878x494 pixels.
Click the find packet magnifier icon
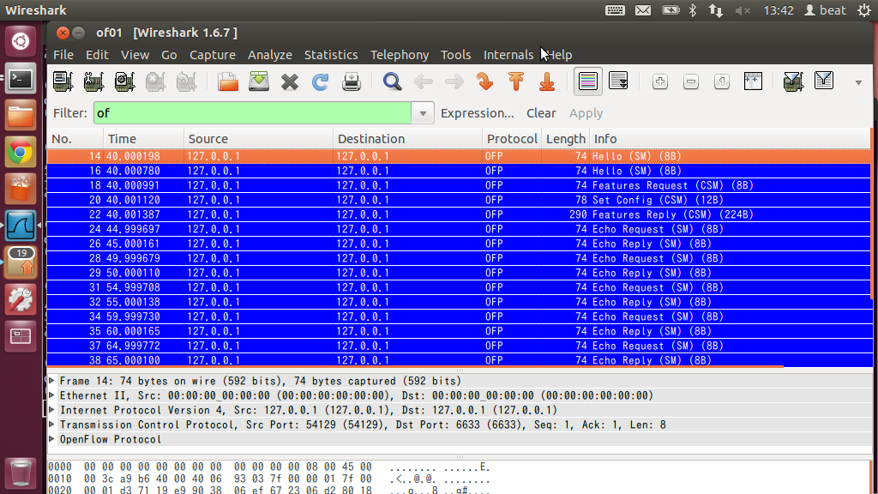(392, 81)
